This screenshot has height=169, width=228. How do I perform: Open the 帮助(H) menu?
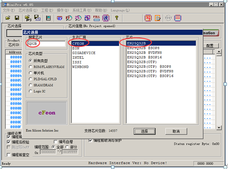tap(101, 10)
